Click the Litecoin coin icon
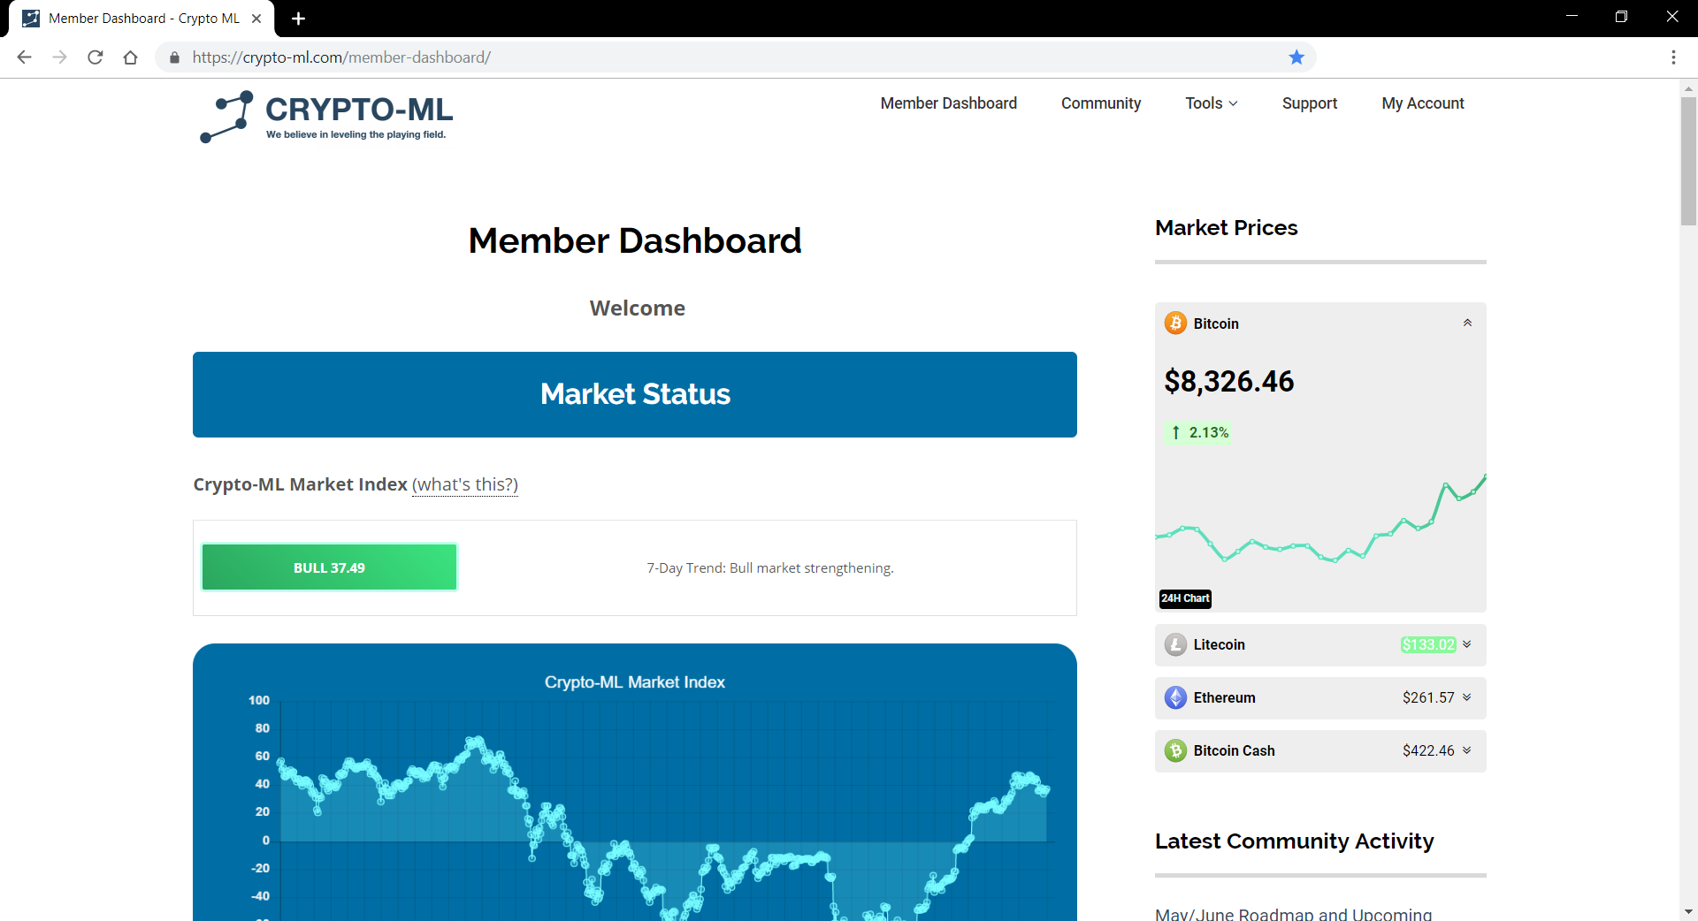 tap(1175, 645)
